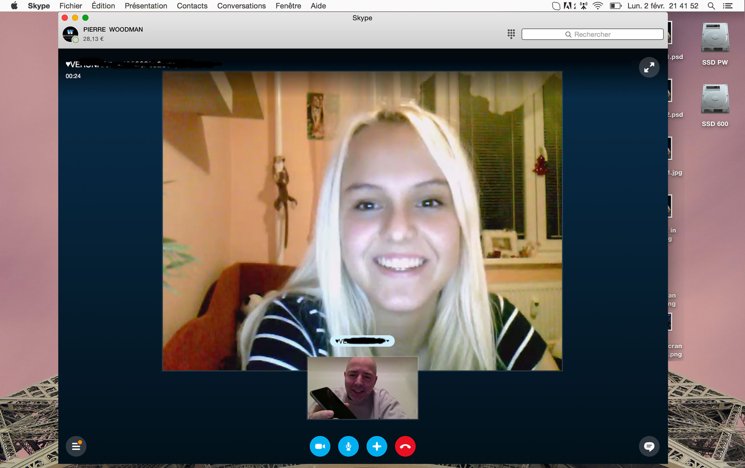Click the blue plus add button

coord(377,446)
